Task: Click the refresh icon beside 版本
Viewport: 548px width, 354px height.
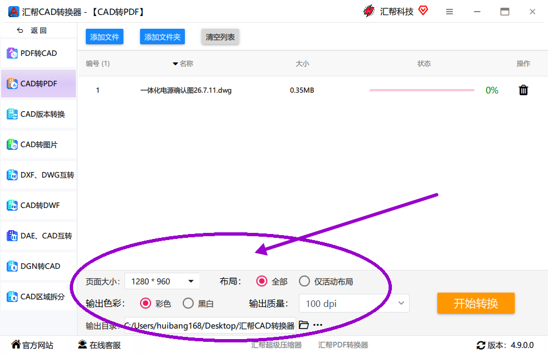Action: pyautogui.click(x=481, y=345)
